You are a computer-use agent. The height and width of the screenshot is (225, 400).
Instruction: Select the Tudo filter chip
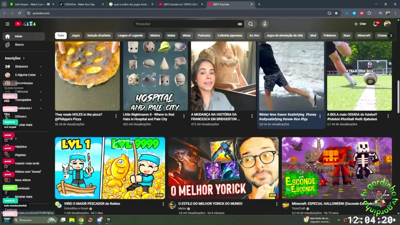click(x=61, y=35)
